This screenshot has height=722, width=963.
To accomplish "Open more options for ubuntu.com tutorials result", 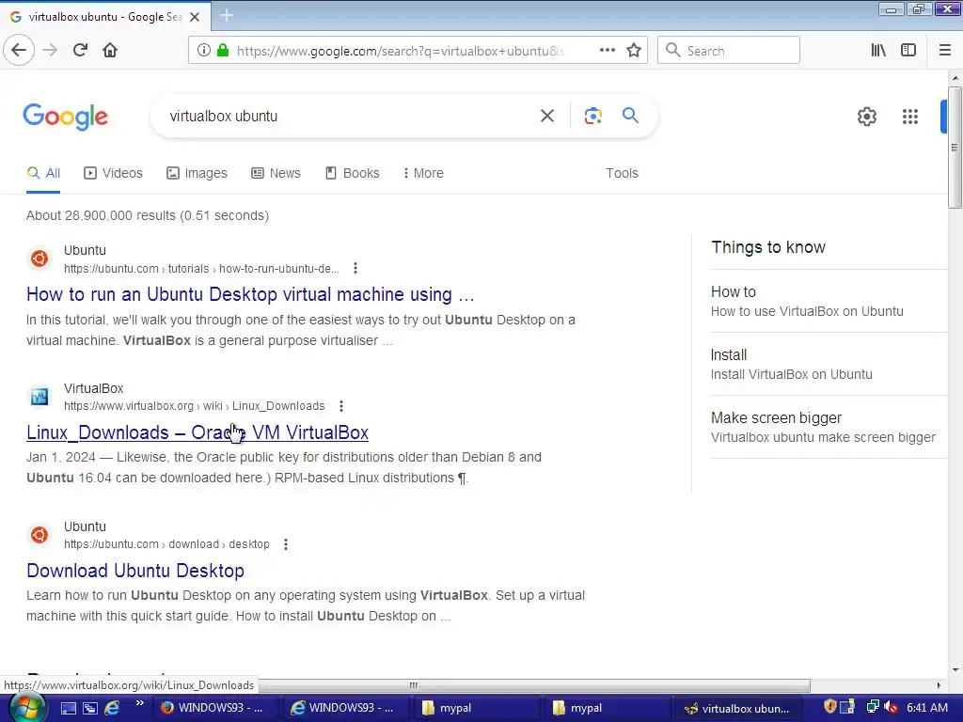I will click(355, 268).
